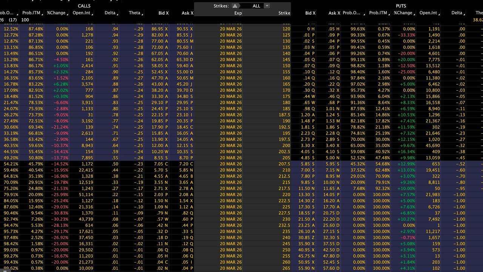The image size is (483, 272).
Task: Open the puts %Change column selector
Action: click(x=415, y=14)
